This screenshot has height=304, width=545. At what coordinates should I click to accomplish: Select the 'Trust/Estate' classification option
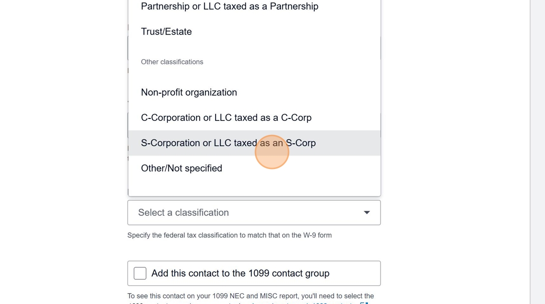pos(166,32)
